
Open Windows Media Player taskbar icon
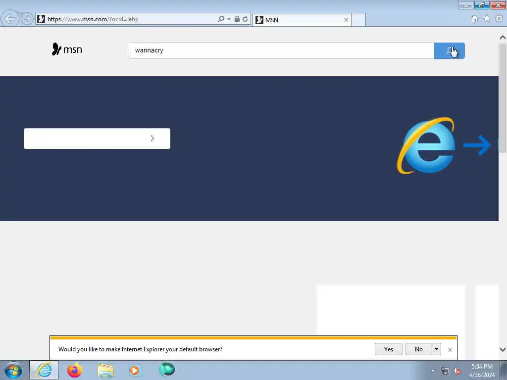click(136, 371)
